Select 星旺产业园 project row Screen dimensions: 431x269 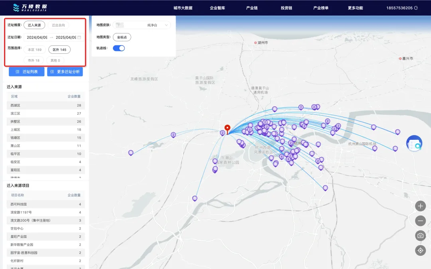coord(45,237)
